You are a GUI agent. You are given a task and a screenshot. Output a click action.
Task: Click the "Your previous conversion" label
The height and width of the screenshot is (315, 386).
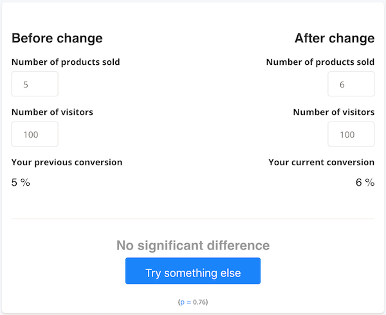(67, 162)
